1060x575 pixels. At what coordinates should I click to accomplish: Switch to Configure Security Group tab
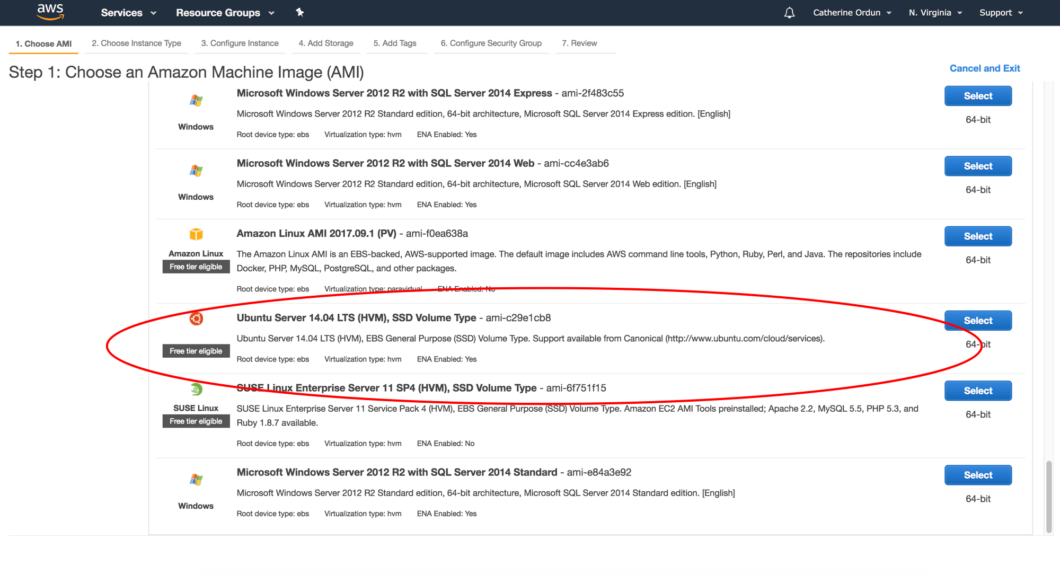[491, 43]
